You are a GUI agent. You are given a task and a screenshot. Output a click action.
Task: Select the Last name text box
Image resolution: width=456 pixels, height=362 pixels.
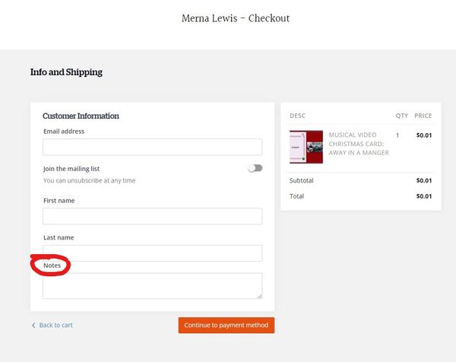click(x=152, y=252)
